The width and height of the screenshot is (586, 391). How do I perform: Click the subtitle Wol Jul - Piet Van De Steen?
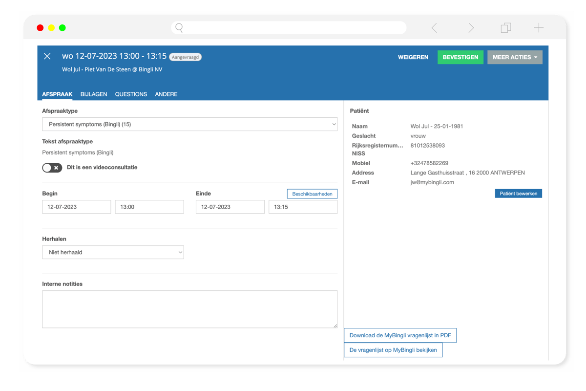[x=112, y=69]
